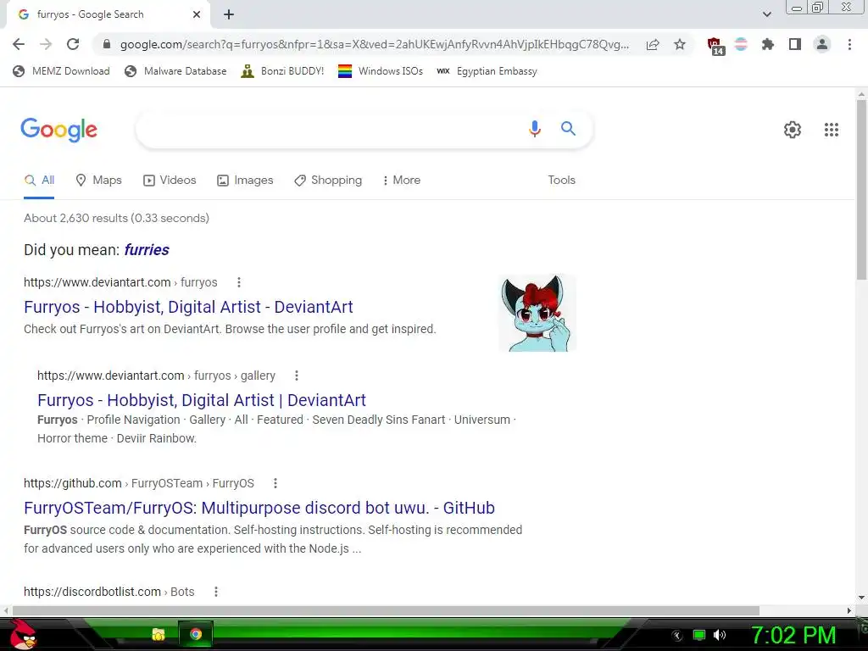Open the folder icon in the taskbar
This screenshot has height=651, width=868.
[159, 634]
